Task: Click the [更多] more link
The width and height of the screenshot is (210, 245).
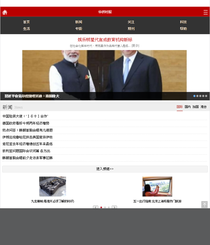Action: tap(135, 45)
